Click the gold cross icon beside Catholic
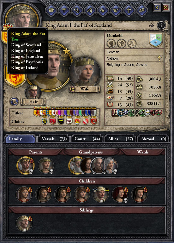 159,58
